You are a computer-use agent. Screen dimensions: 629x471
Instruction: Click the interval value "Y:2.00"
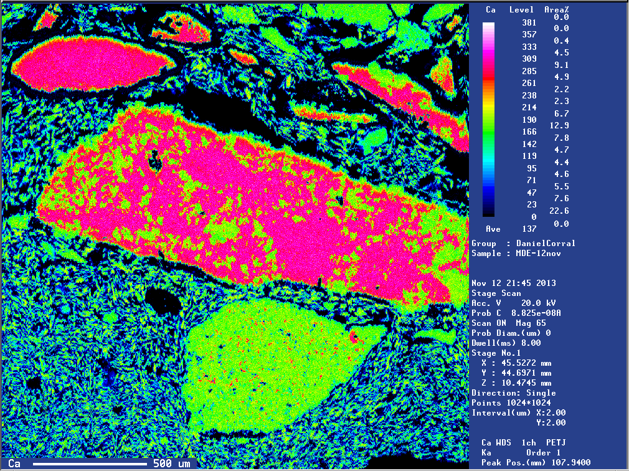(551, 422)
